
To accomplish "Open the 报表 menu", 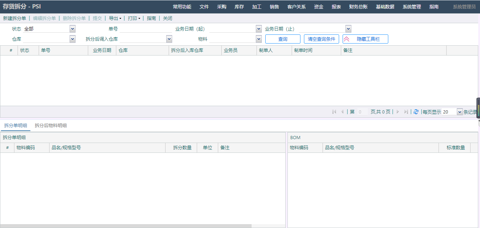I will [x=336, y=7].
